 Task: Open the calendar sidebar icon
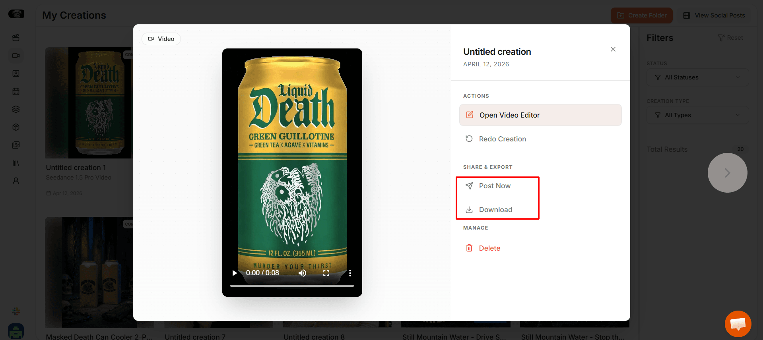coord(16,91)
